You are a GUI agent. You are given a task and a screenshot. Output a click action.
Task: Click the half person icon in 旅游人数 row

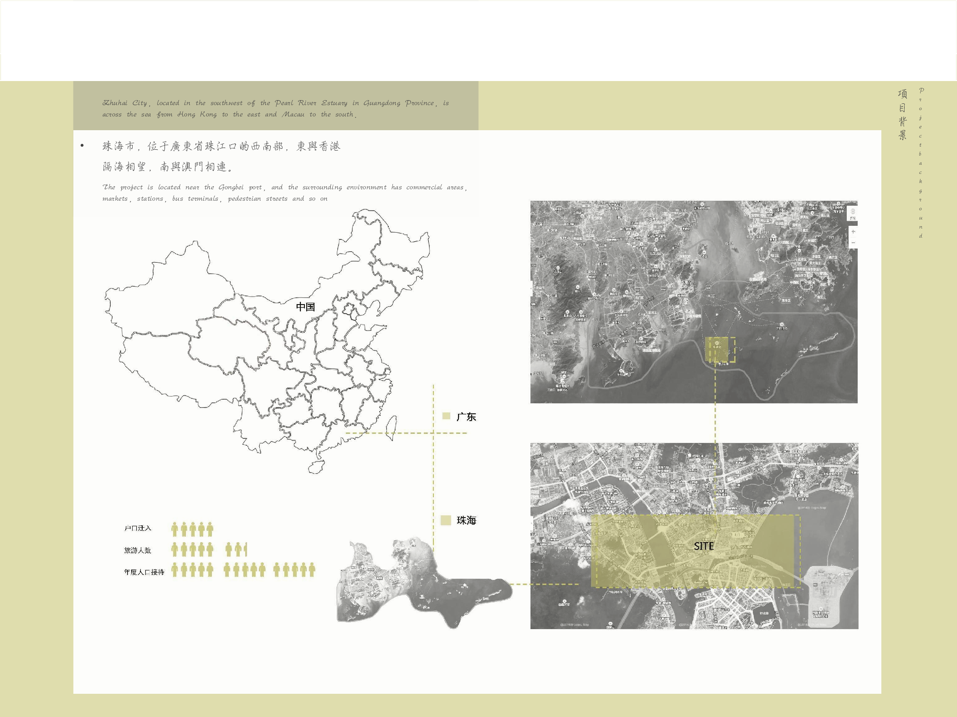click(246, 549)
